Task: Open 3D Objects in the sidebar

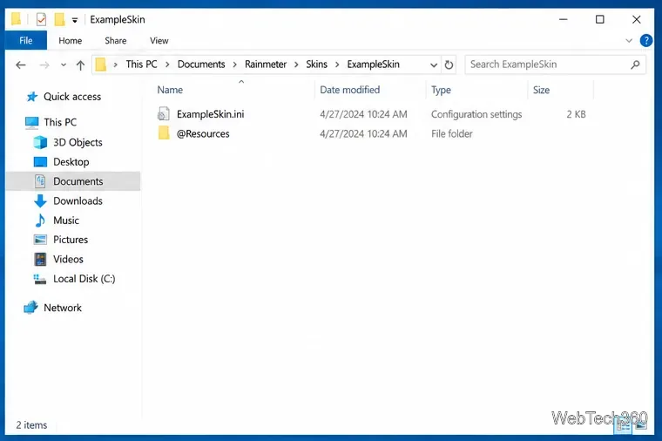Action: tap(78, 142)
